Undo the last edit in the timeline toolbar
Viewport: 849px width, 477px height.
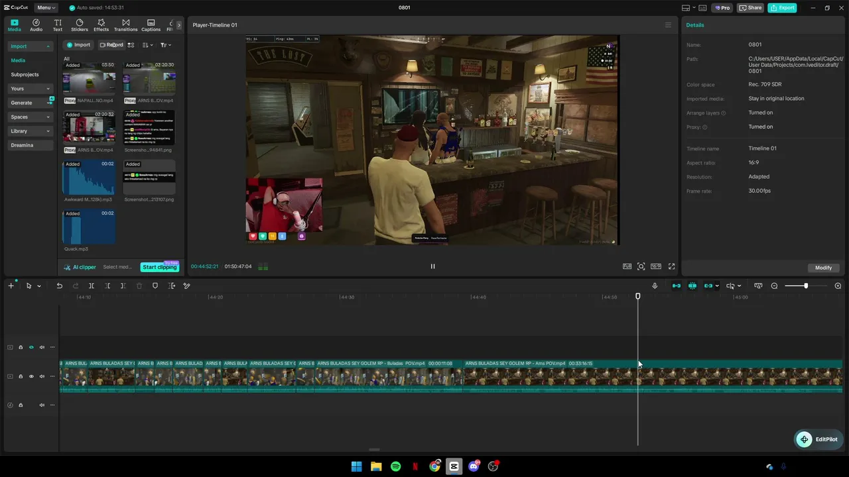59,286
